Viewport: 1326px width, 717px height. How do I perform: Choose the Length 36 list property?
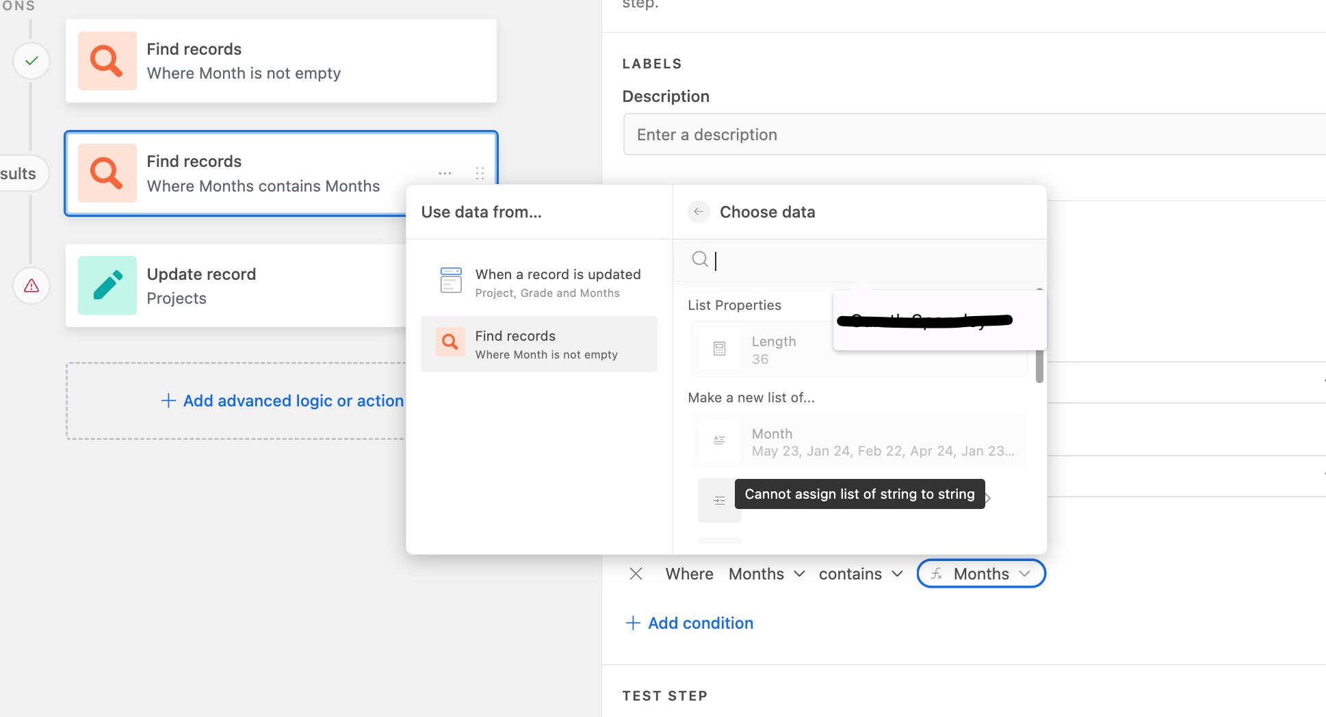coord(859,349)
